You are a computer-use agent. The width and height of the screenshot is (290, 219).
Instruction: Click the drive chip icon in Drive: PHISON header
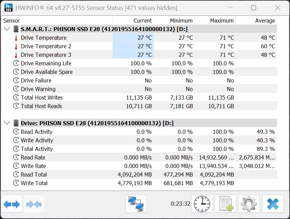16,123
